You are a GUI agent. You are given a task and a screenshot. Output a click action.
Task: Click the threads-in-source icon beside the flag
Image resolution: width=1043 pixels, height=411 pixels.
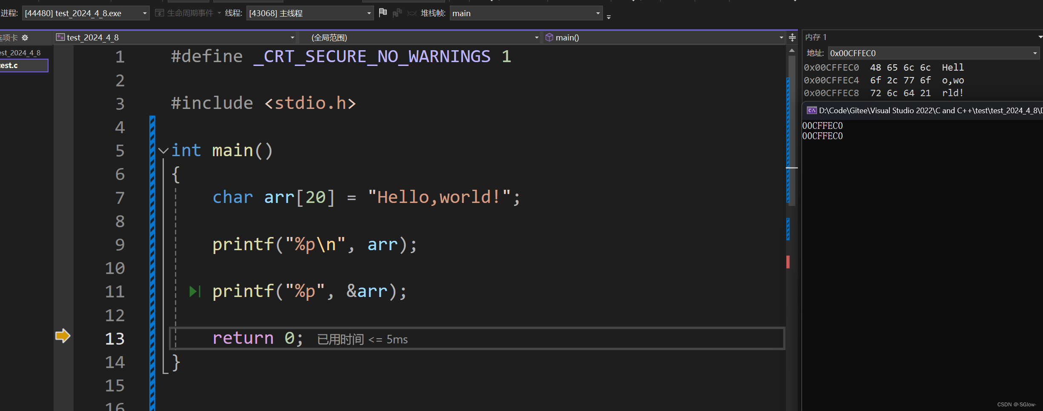397,13
